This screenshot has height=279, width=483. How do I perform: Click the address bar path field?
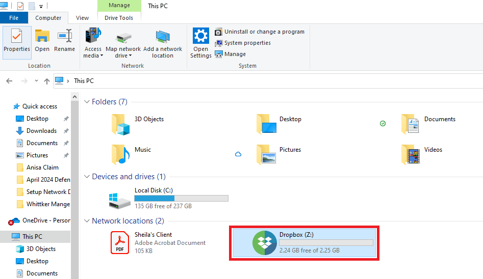(x=268, y=81)
